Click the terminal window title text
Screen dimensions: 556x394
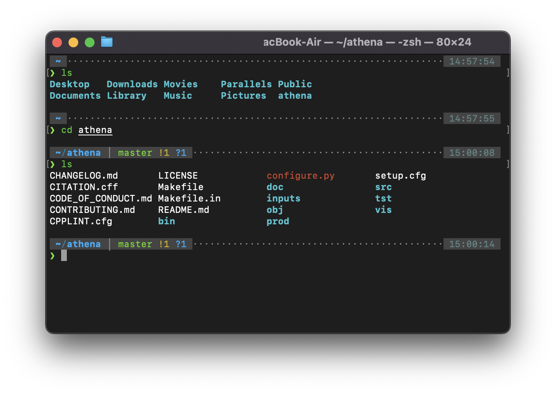point(367,42)
